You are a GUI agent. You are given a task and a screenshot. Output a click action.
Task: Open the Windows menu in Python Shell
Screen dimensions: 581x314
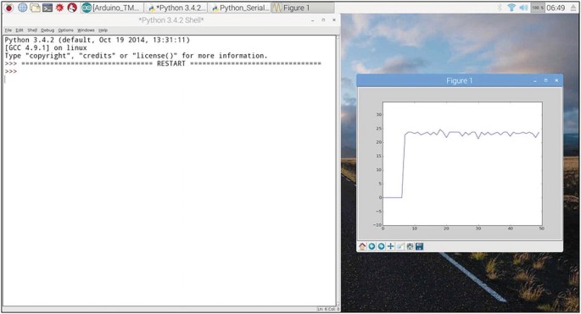coord(86,30)
